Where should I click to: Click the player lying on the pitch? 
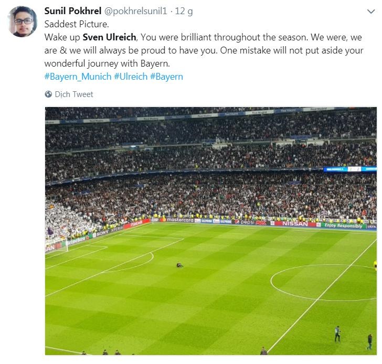tap(180, 265)
